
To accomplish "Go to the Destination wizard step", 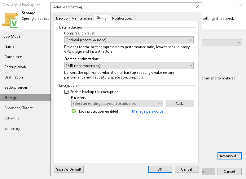I will [14, 77].
